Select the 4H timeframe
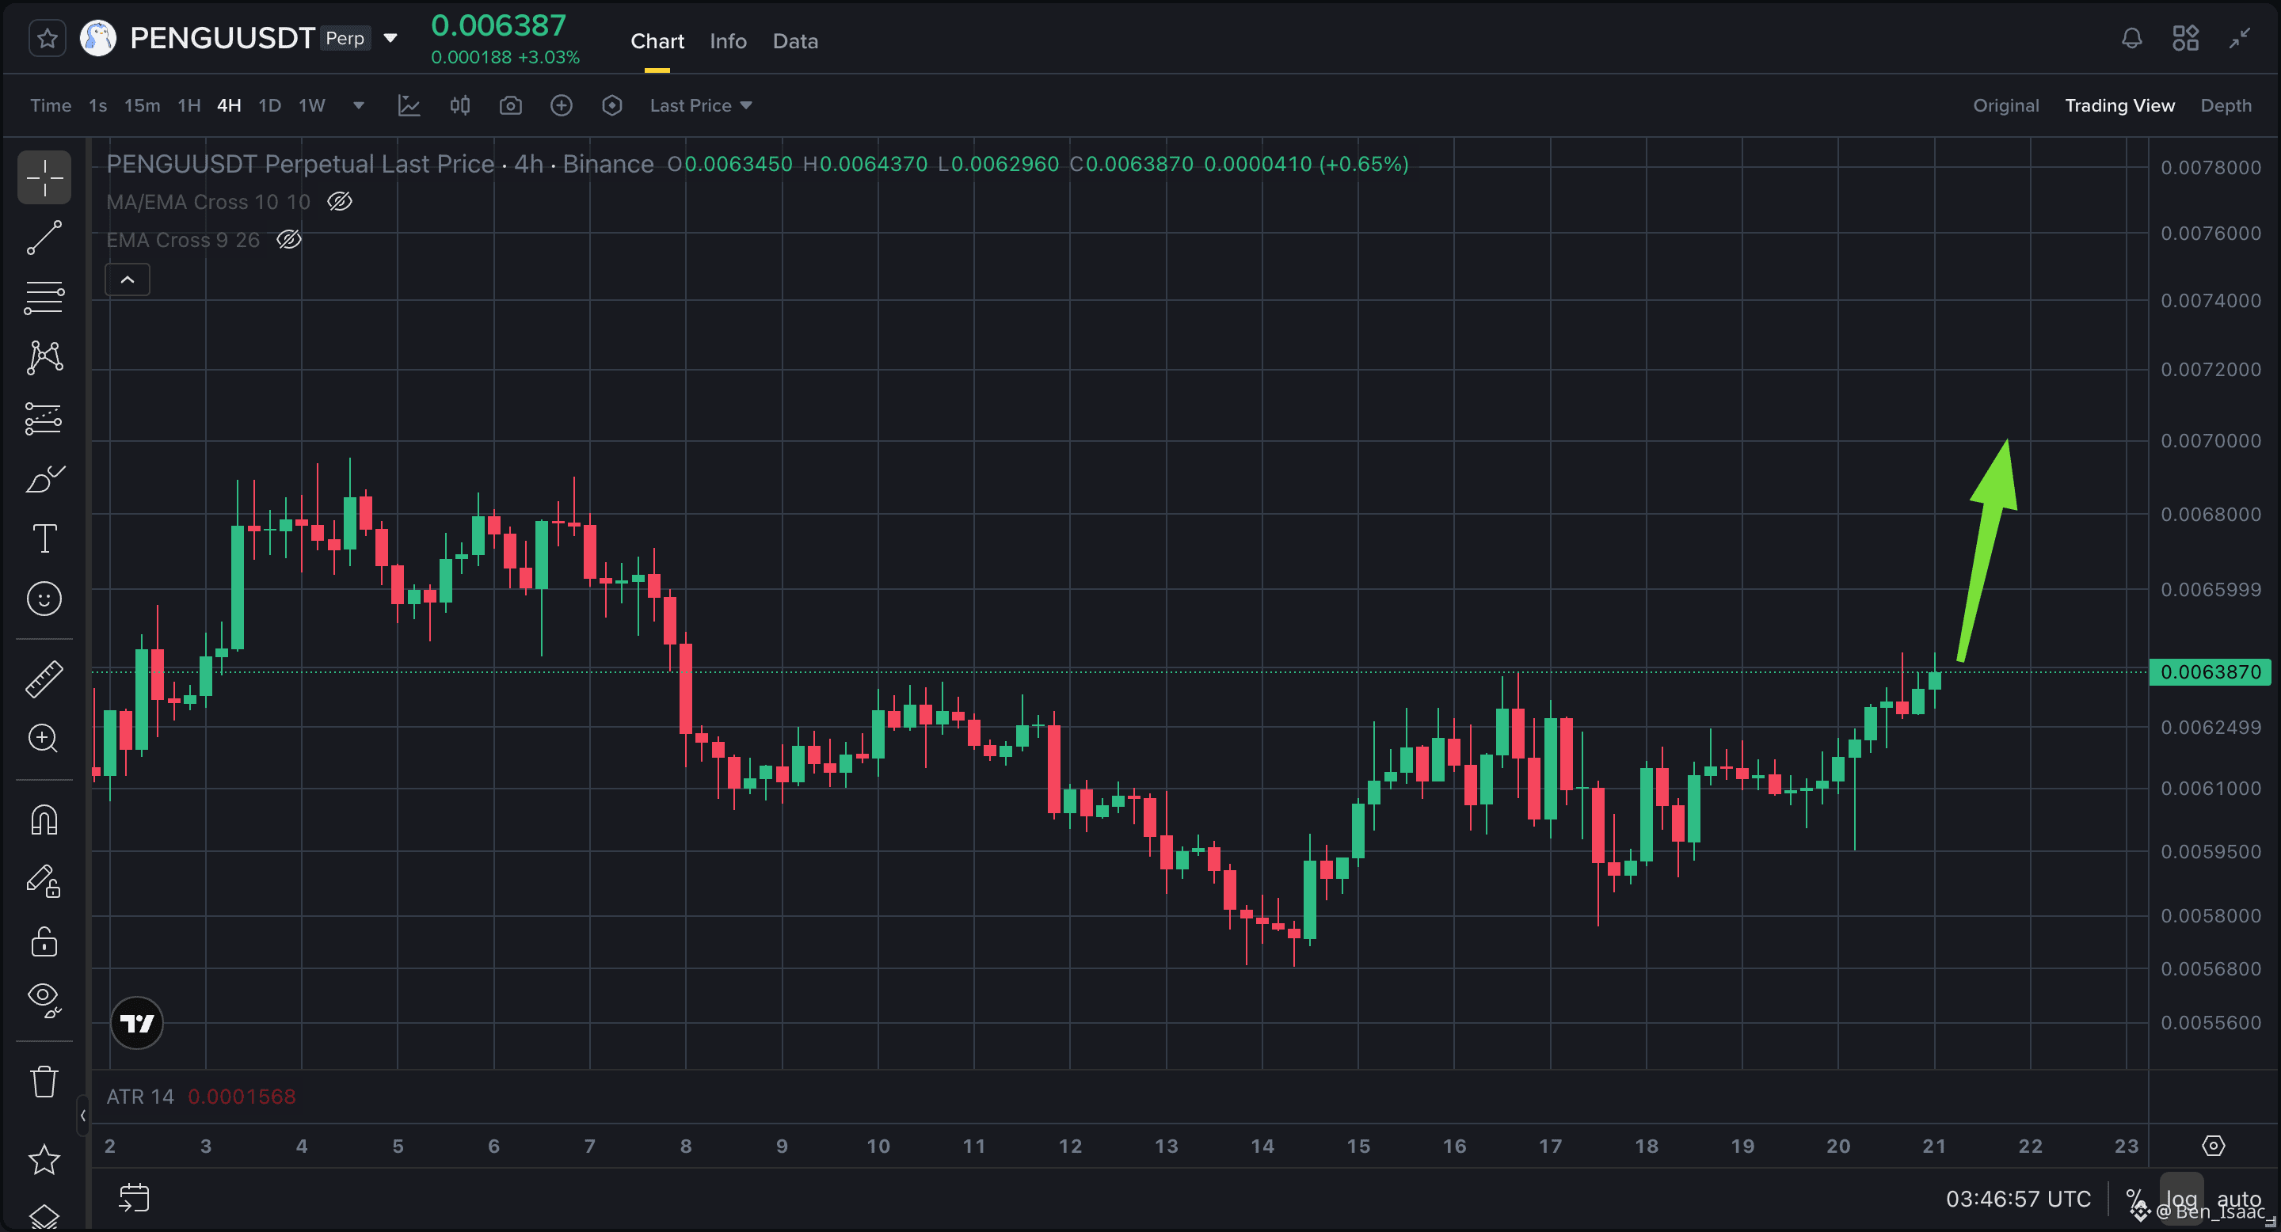 click(x=230, y=105)
